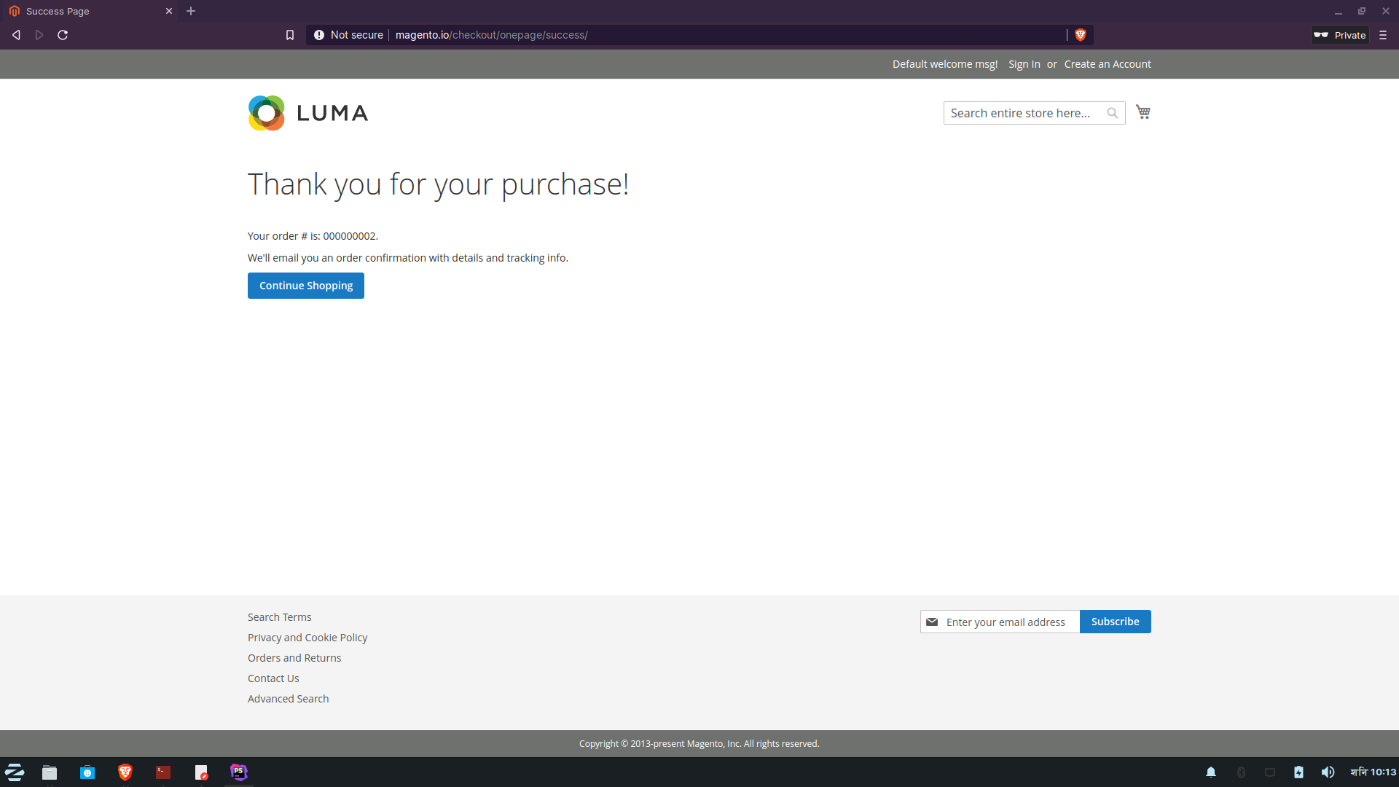This screenshot has width=1399, height=787.
Task: Open new browser tab
Action: [191, 11]
